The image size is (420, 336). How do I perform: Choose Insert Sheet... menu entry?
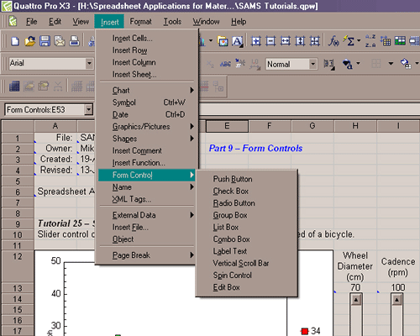pos(146,74)
